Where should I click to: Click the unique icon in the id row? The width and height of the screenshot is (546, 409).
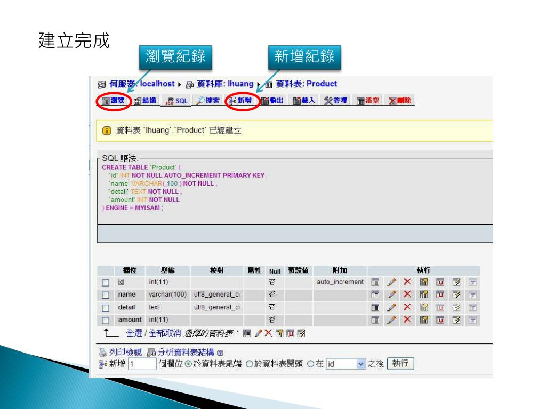click(x=440, y=282)
